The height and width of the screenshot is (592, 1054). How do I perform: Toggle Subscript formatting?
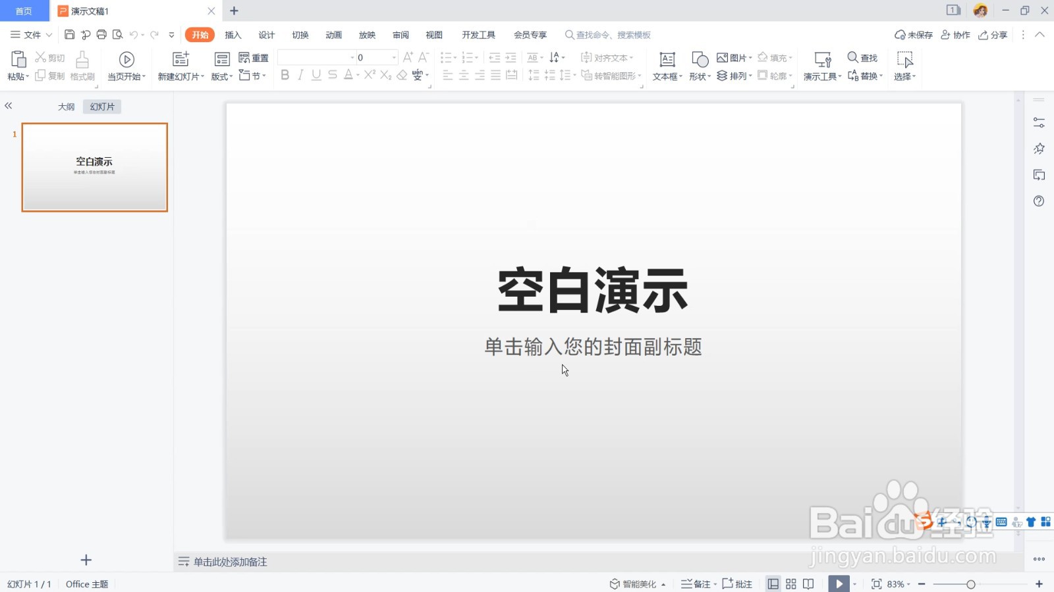point(386,75)
